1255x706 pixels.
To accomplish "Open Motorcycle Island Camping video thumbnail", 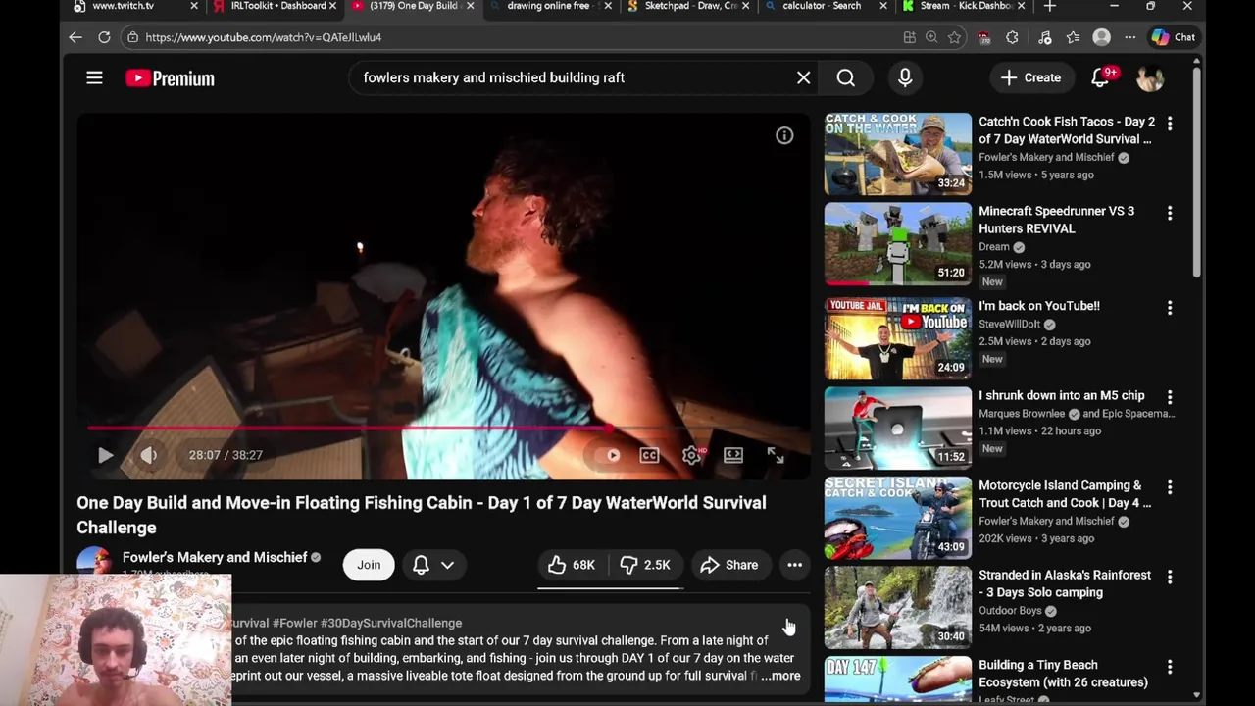I will [x=898, y=518].
